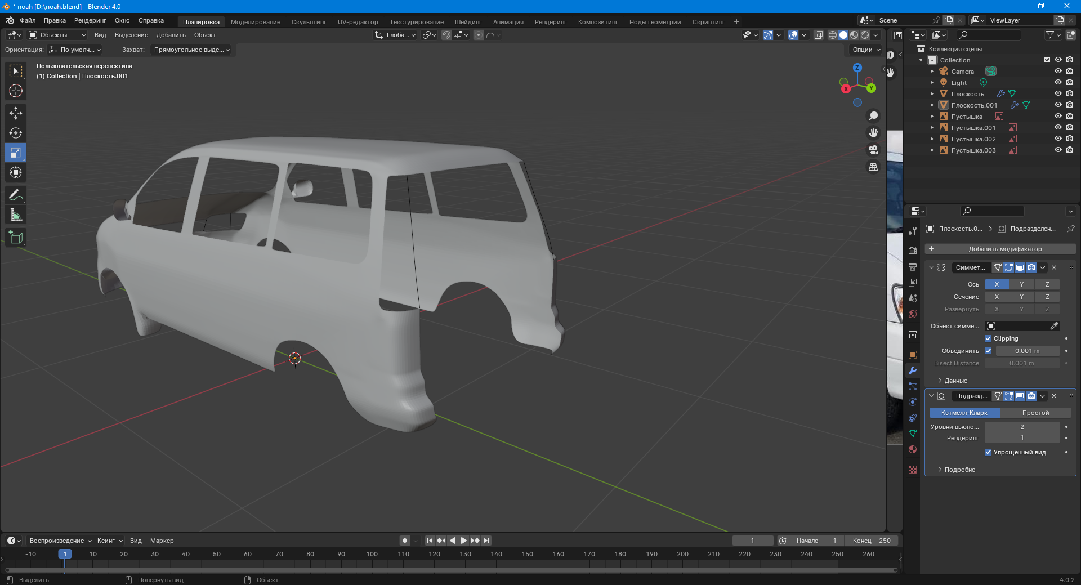The height and width of the screenshot is (585, 1081).
Task: Open the Добавить viewport menu
Action: coord(171,35)
